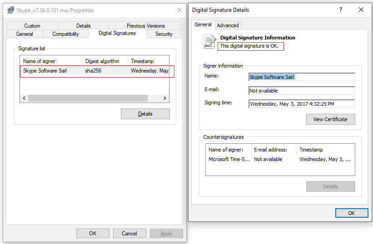This screenshot has width=373, height=244.
Task: Open the Security tab
Action: coord(164,34)
